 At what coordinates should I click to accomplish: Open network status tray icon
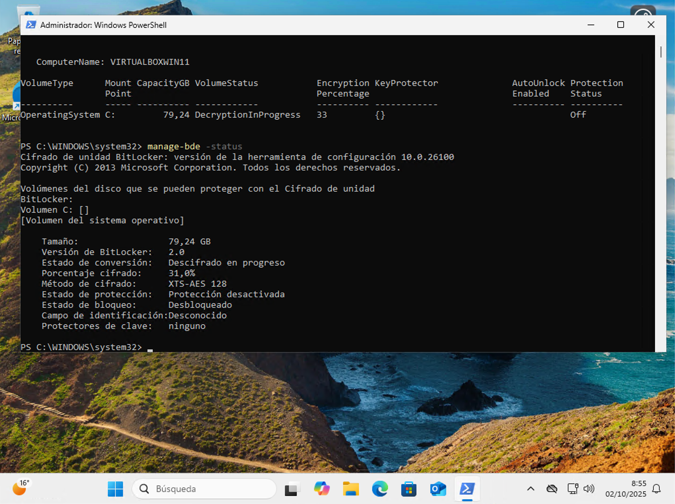(x=573, y=488)
